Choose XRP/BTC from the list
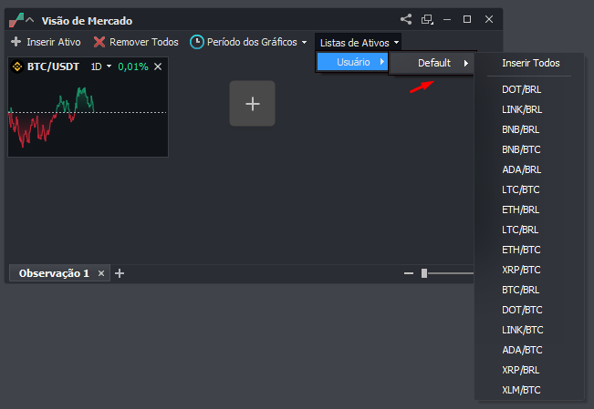Image resolution: width=594 pixels, height=409 pixels. (521, 271)
